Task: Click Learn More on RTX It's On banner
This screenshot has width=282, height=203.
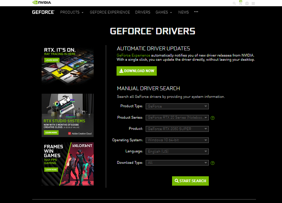Action: 52,60
